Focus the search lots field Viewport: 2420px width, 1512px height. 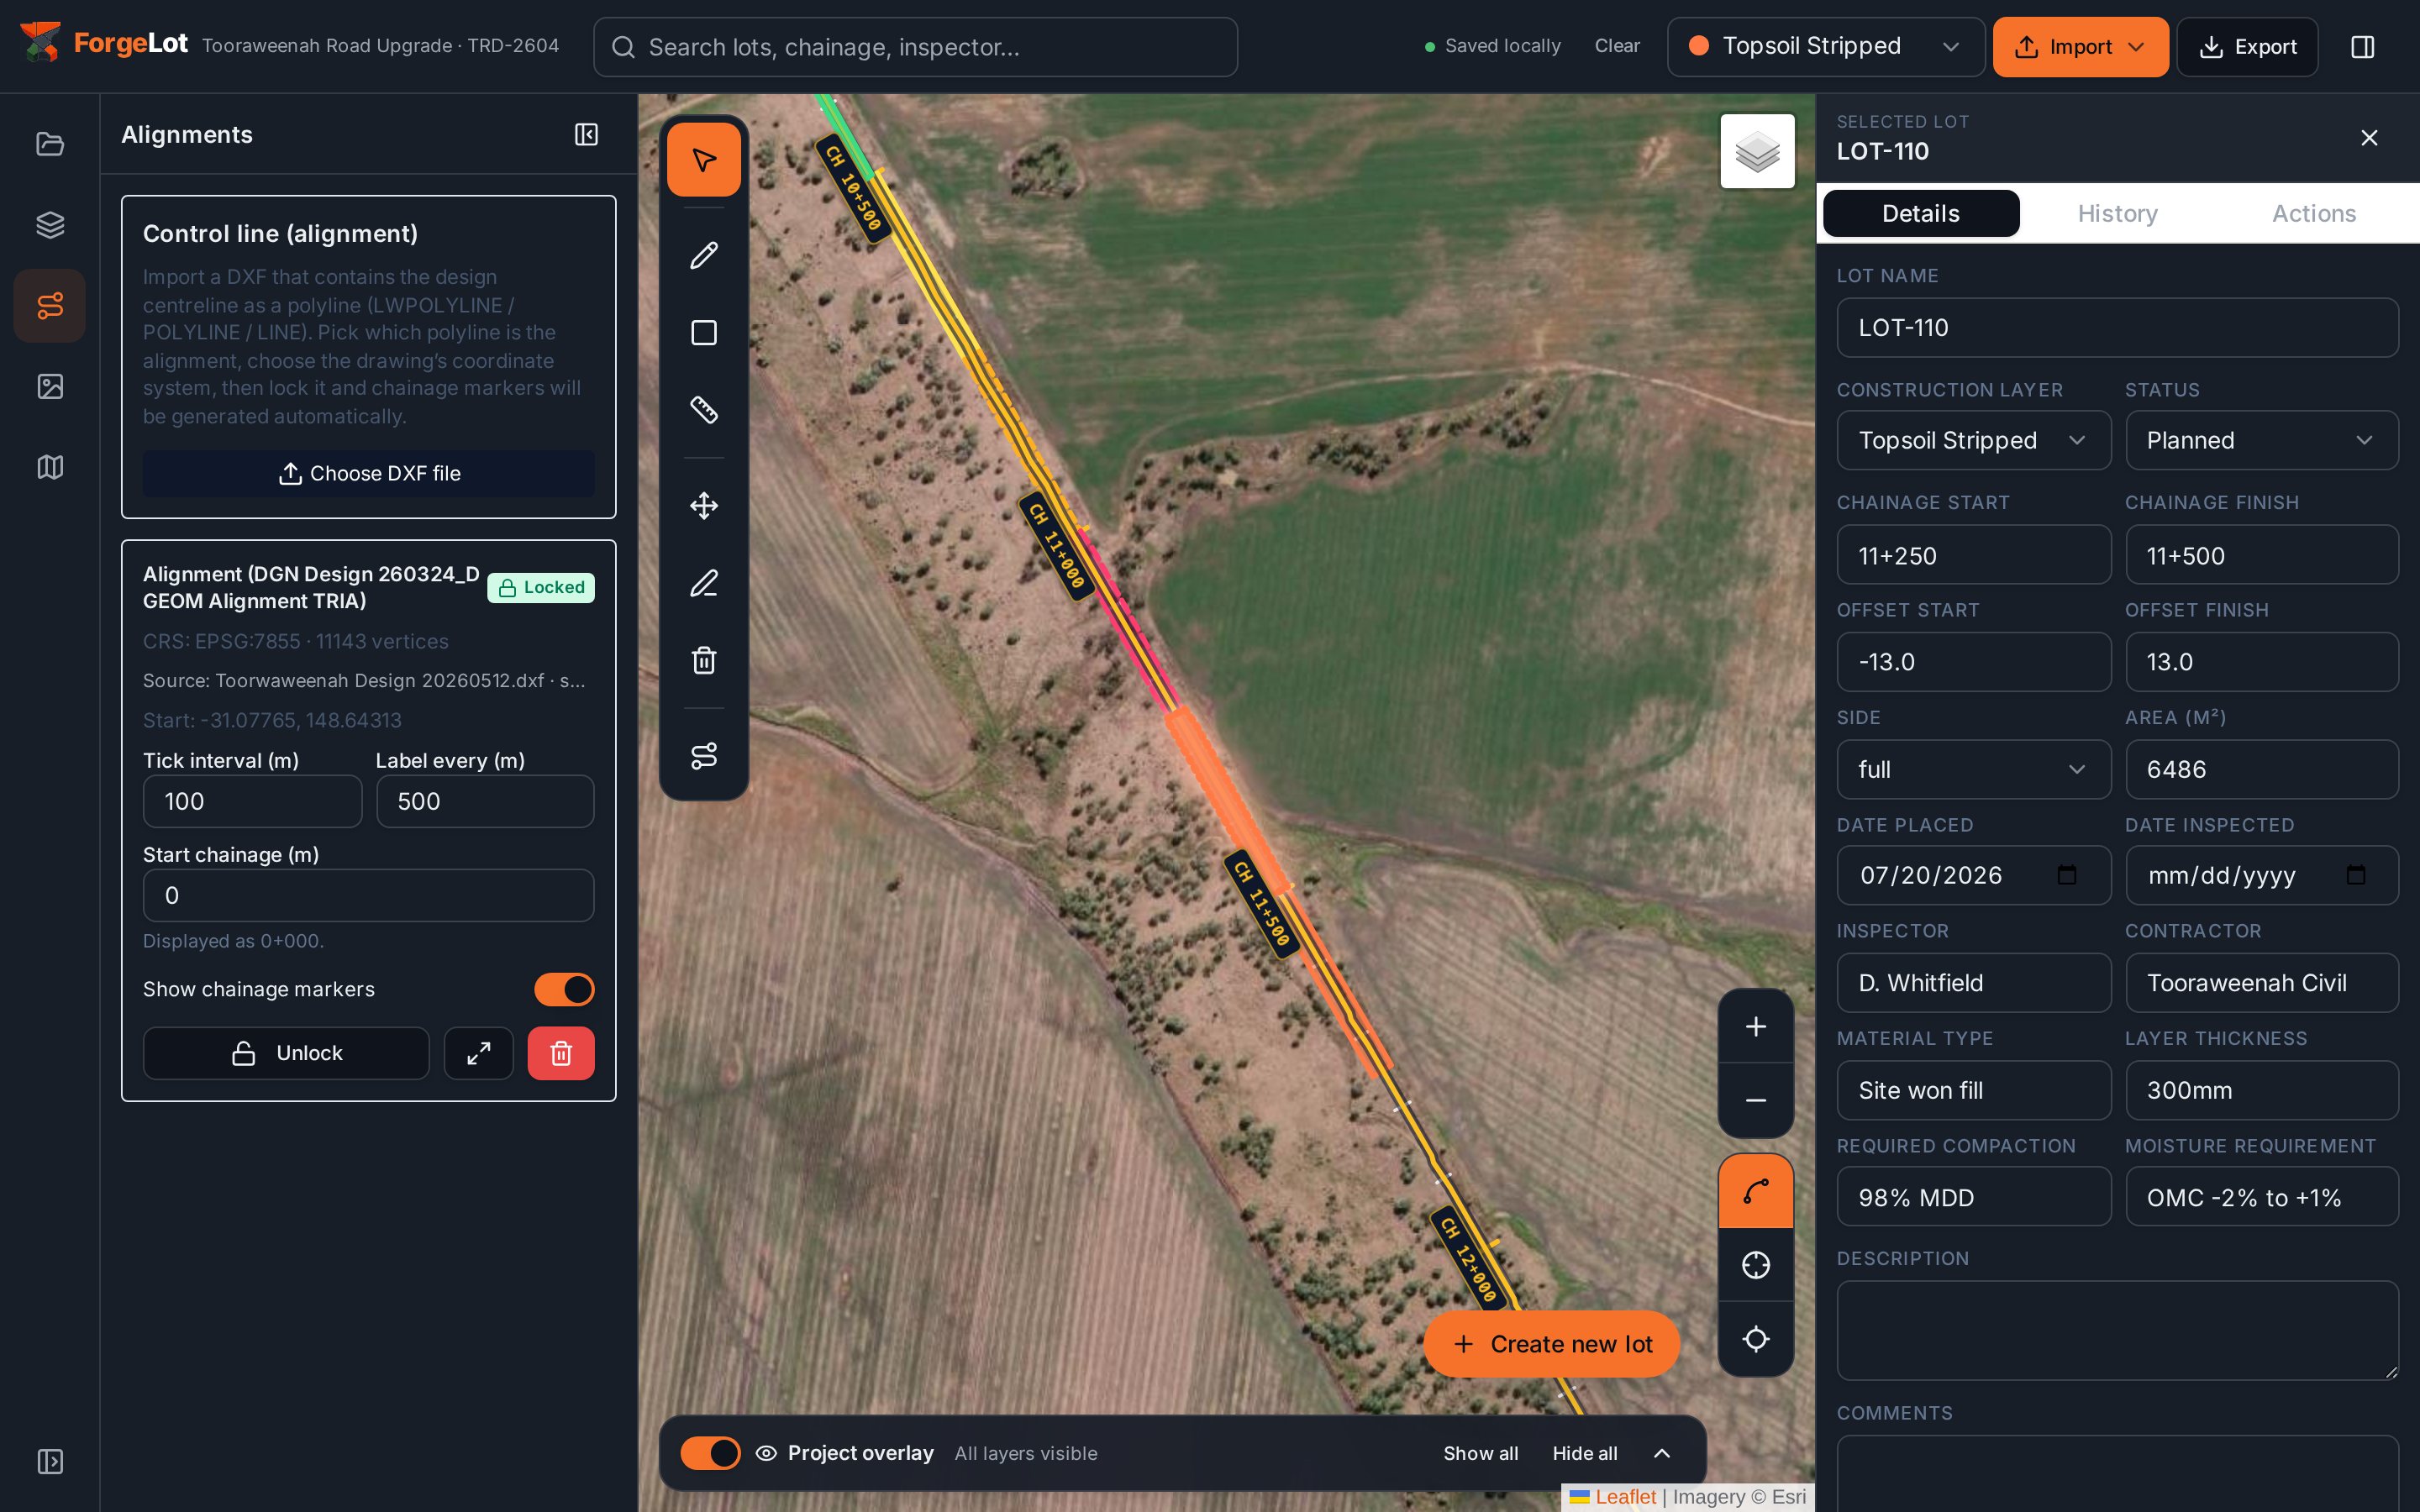915,47
